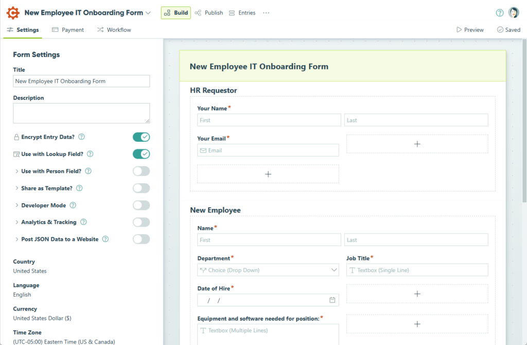Screen dimensions: 527x345
Task: Click the calendar icon in Date of Hire
Action: tap(332, 300)
